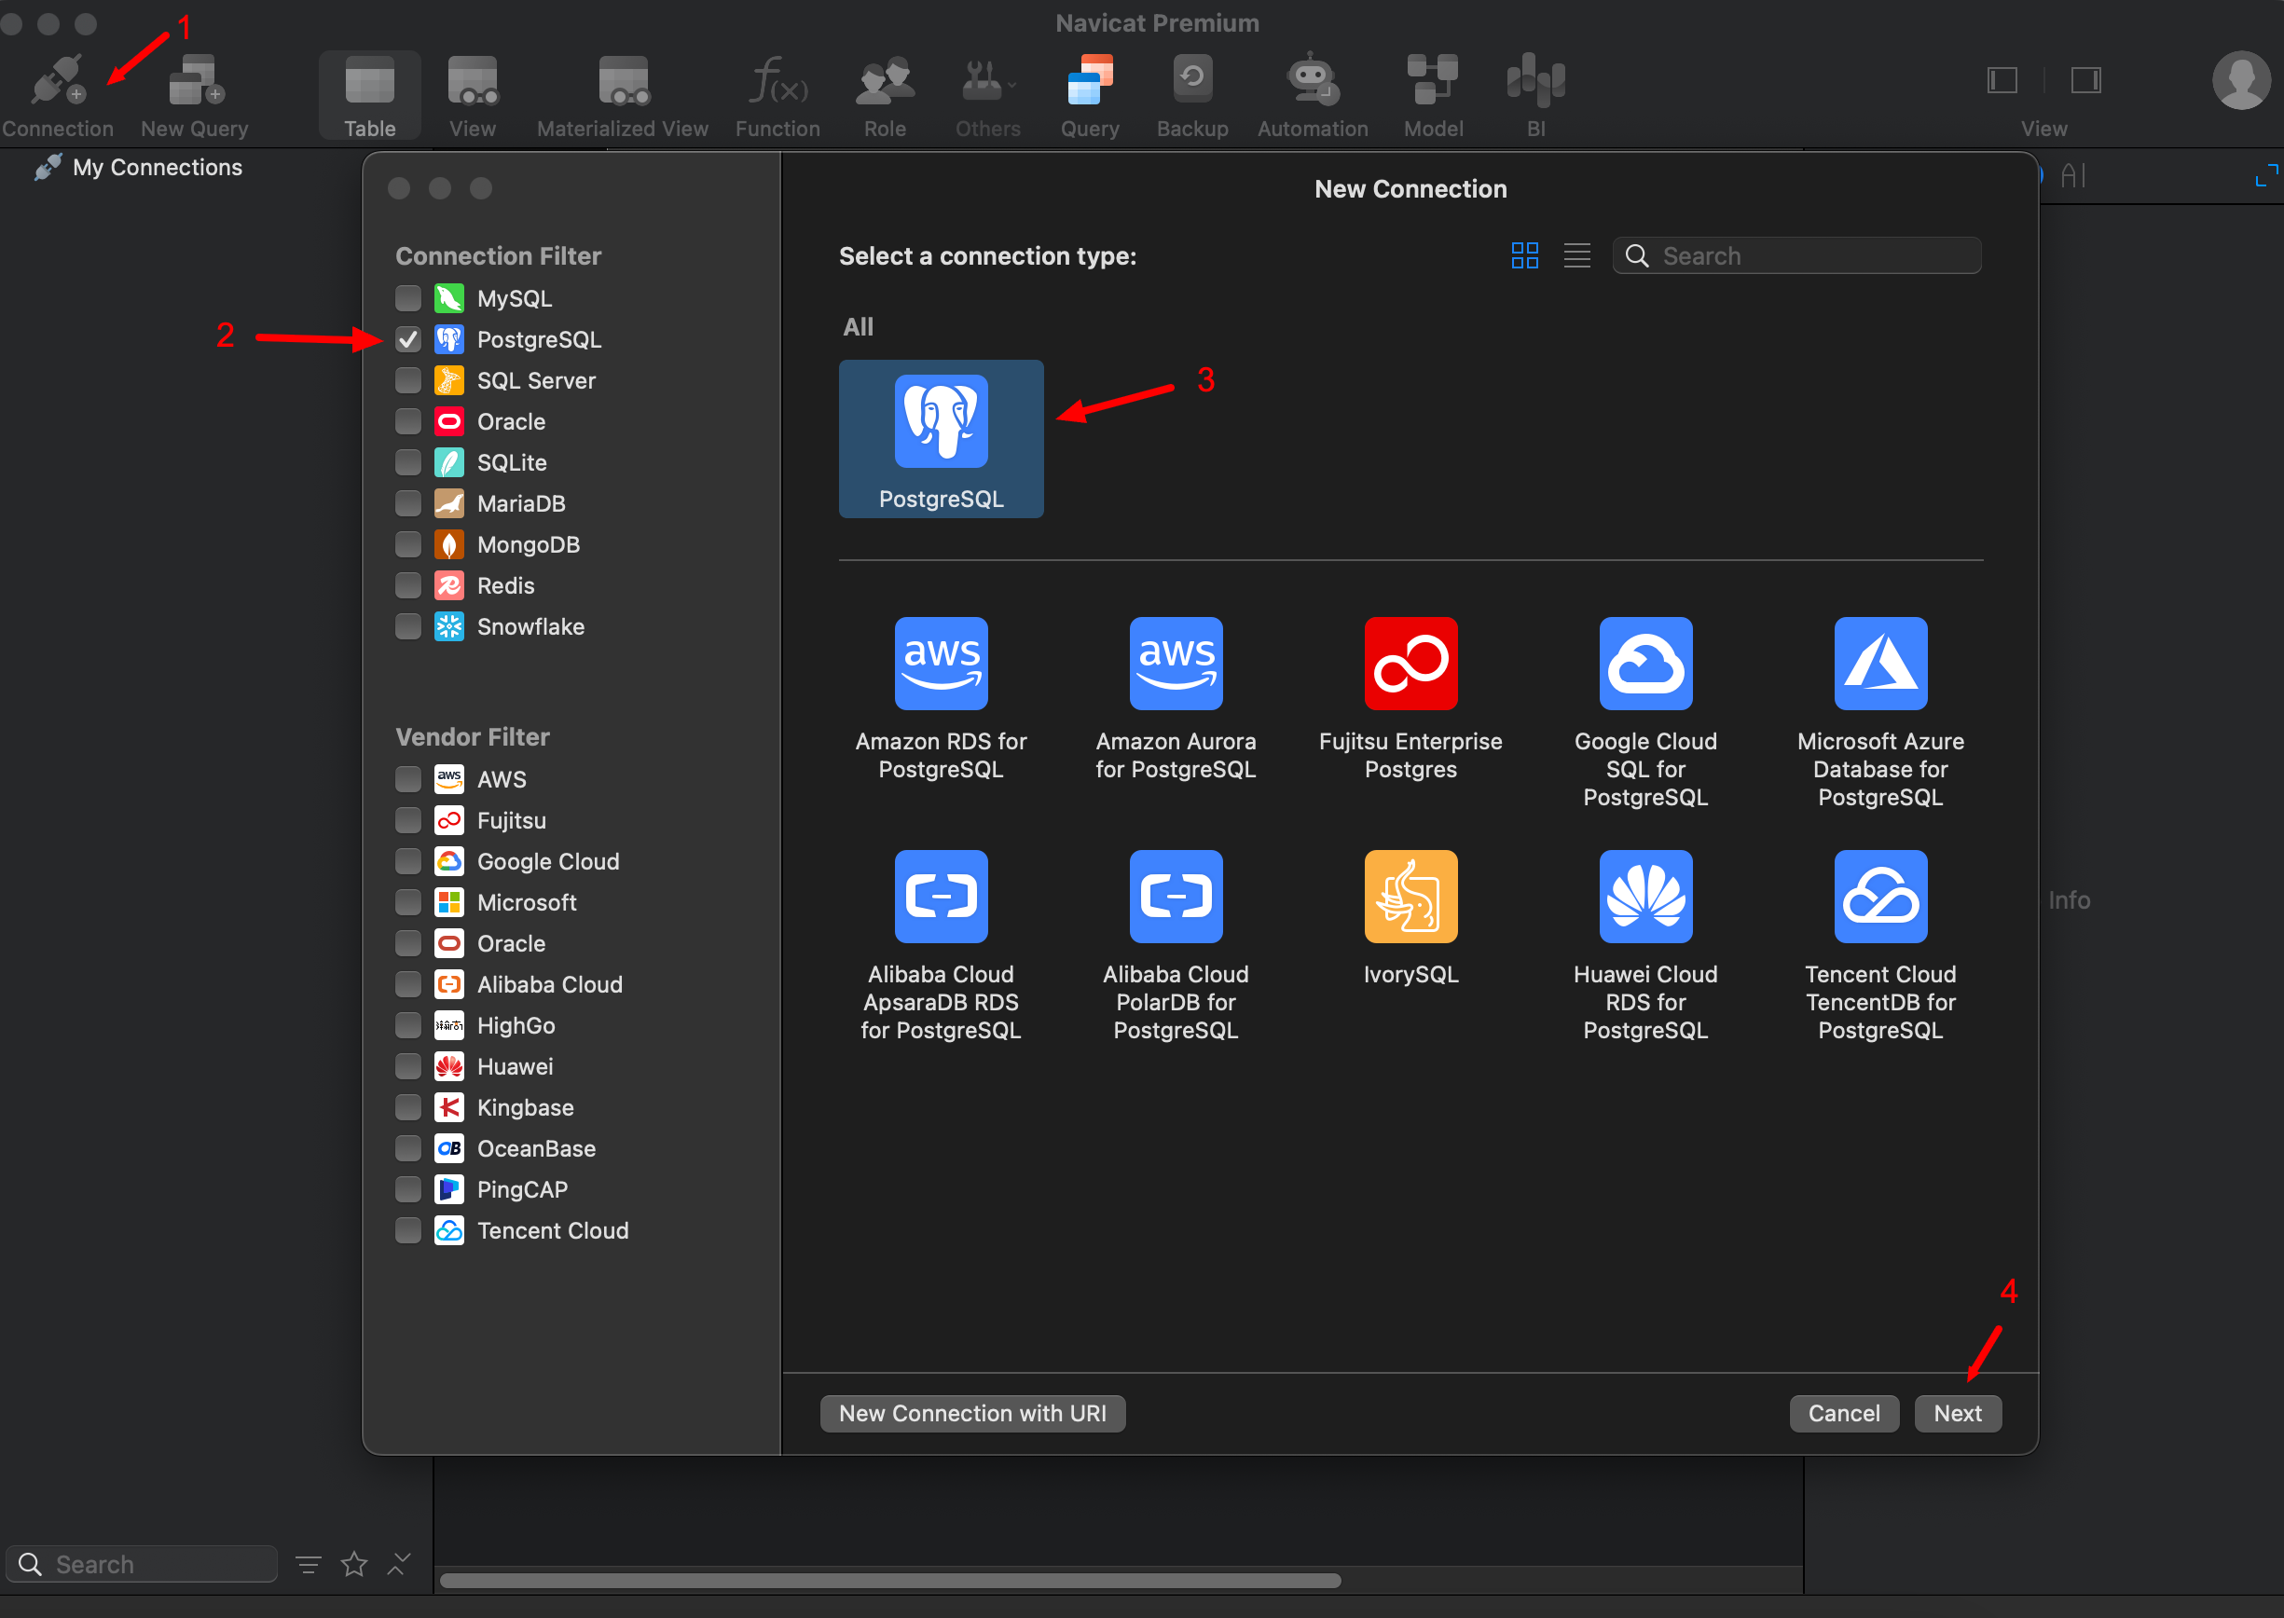This screenshot has width=2284, height=1618.
Task: Switch to list view of connection types
Action: click(1576, 256)
